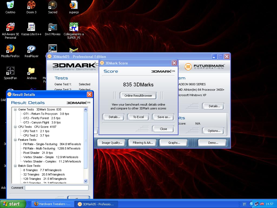Open the Graphs tool
Image resolution: width=277 pixels, height=208 pixels.
click(174, 143)
